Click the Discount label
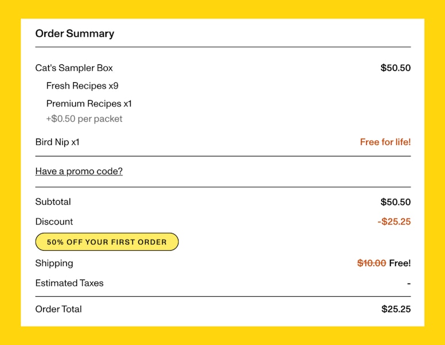Viewport: 445px width, 345px height. pos(54,222)
